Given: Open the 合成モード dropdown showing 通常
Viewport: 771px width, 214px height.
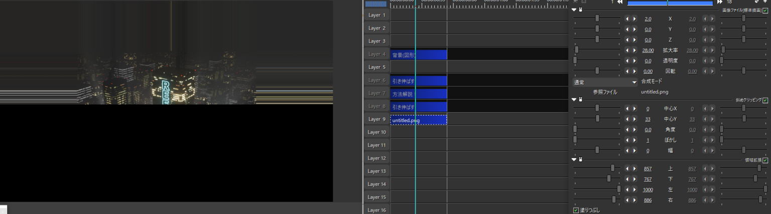Looking at the screenshot, I should click(x=605, y=82).
